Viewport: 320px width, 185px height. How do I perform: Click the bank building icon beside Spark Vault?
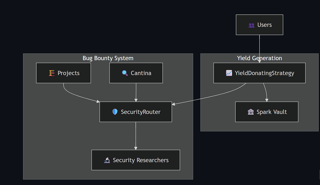[251, 112]
